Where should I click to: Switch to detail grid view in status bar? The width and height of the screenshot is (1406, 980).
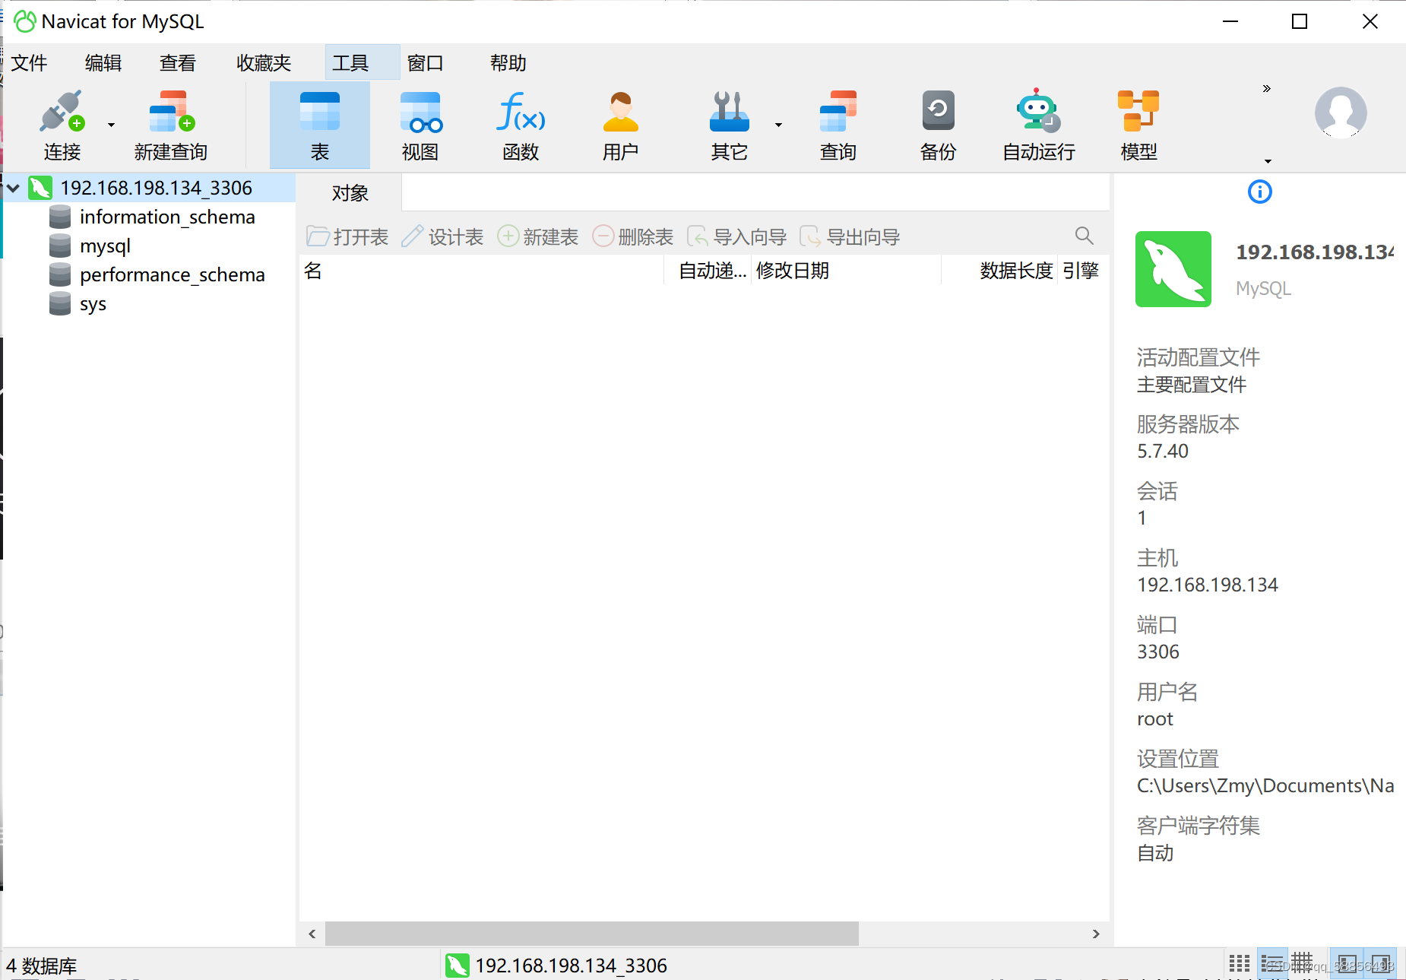click(1302, 963)
